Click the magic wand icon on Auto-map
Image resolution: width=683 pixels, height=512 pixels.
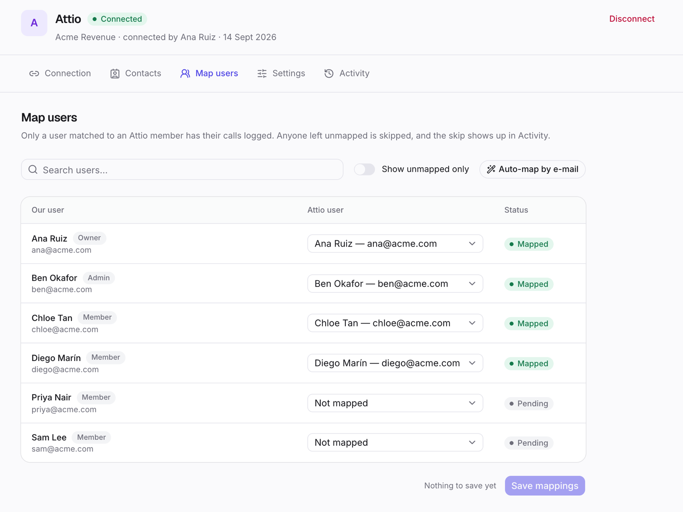(x=491, y=169)
